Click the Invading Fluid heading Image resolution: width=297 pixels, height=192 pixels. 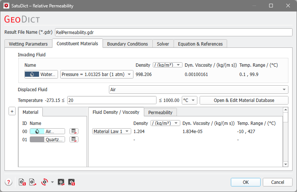tap(32, 55)
